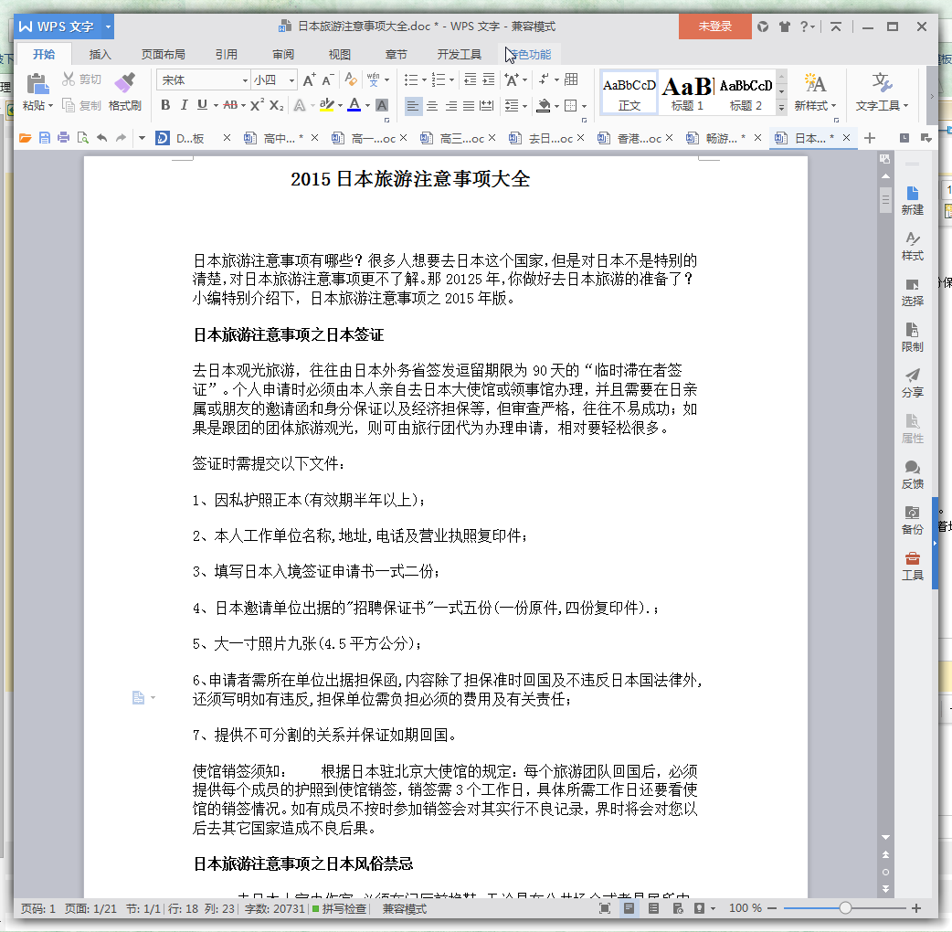Open Backup (备份) in side panel
This screenshot has width=952, height=932.
[x=912, y=520]
